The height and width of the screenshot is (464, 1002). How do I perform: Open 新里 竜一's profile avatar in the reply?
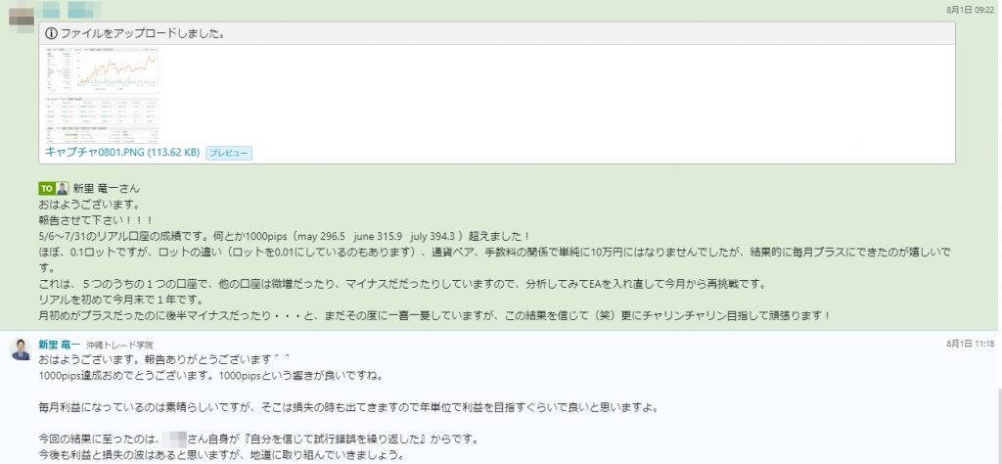[21, 349]
